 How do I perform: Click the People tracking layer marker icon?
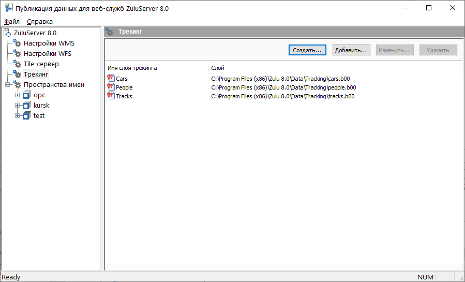(111, 87)
